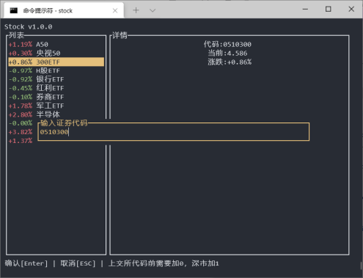This screenshot has height=278, width=363.
Task: Close the terminal window
Action: 351,10
